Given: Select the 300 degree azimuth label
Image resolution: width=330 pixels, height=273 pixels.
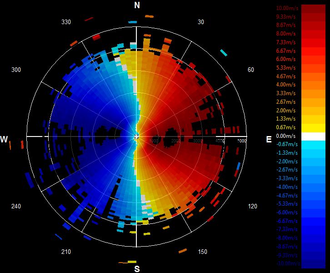Looking at the screenshot, I should (x=16, y=70).
